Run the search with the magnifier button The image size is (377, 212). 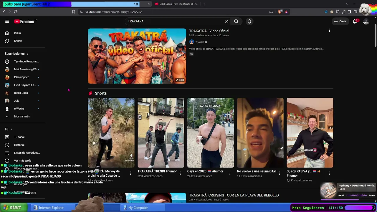(236, 21)
